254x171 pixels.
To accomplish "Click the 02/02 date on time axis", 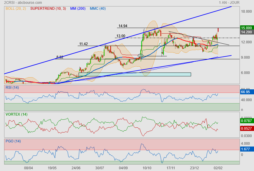I will 218,167.
